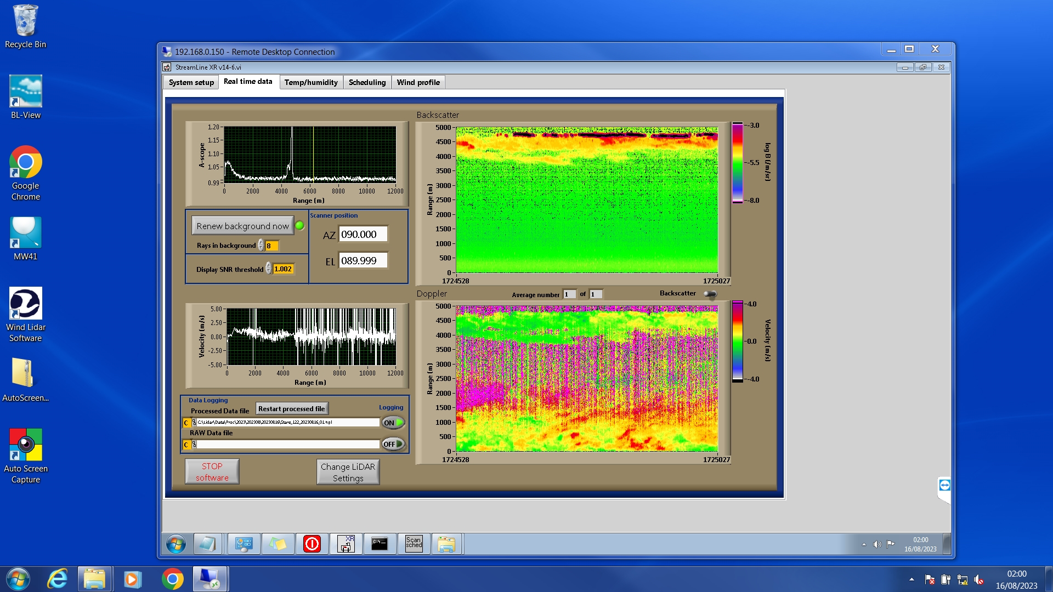Viewport: 1053px width, 592px height.
Task: Open the Scan sched icon in remote taskbar
Action: 414,544
